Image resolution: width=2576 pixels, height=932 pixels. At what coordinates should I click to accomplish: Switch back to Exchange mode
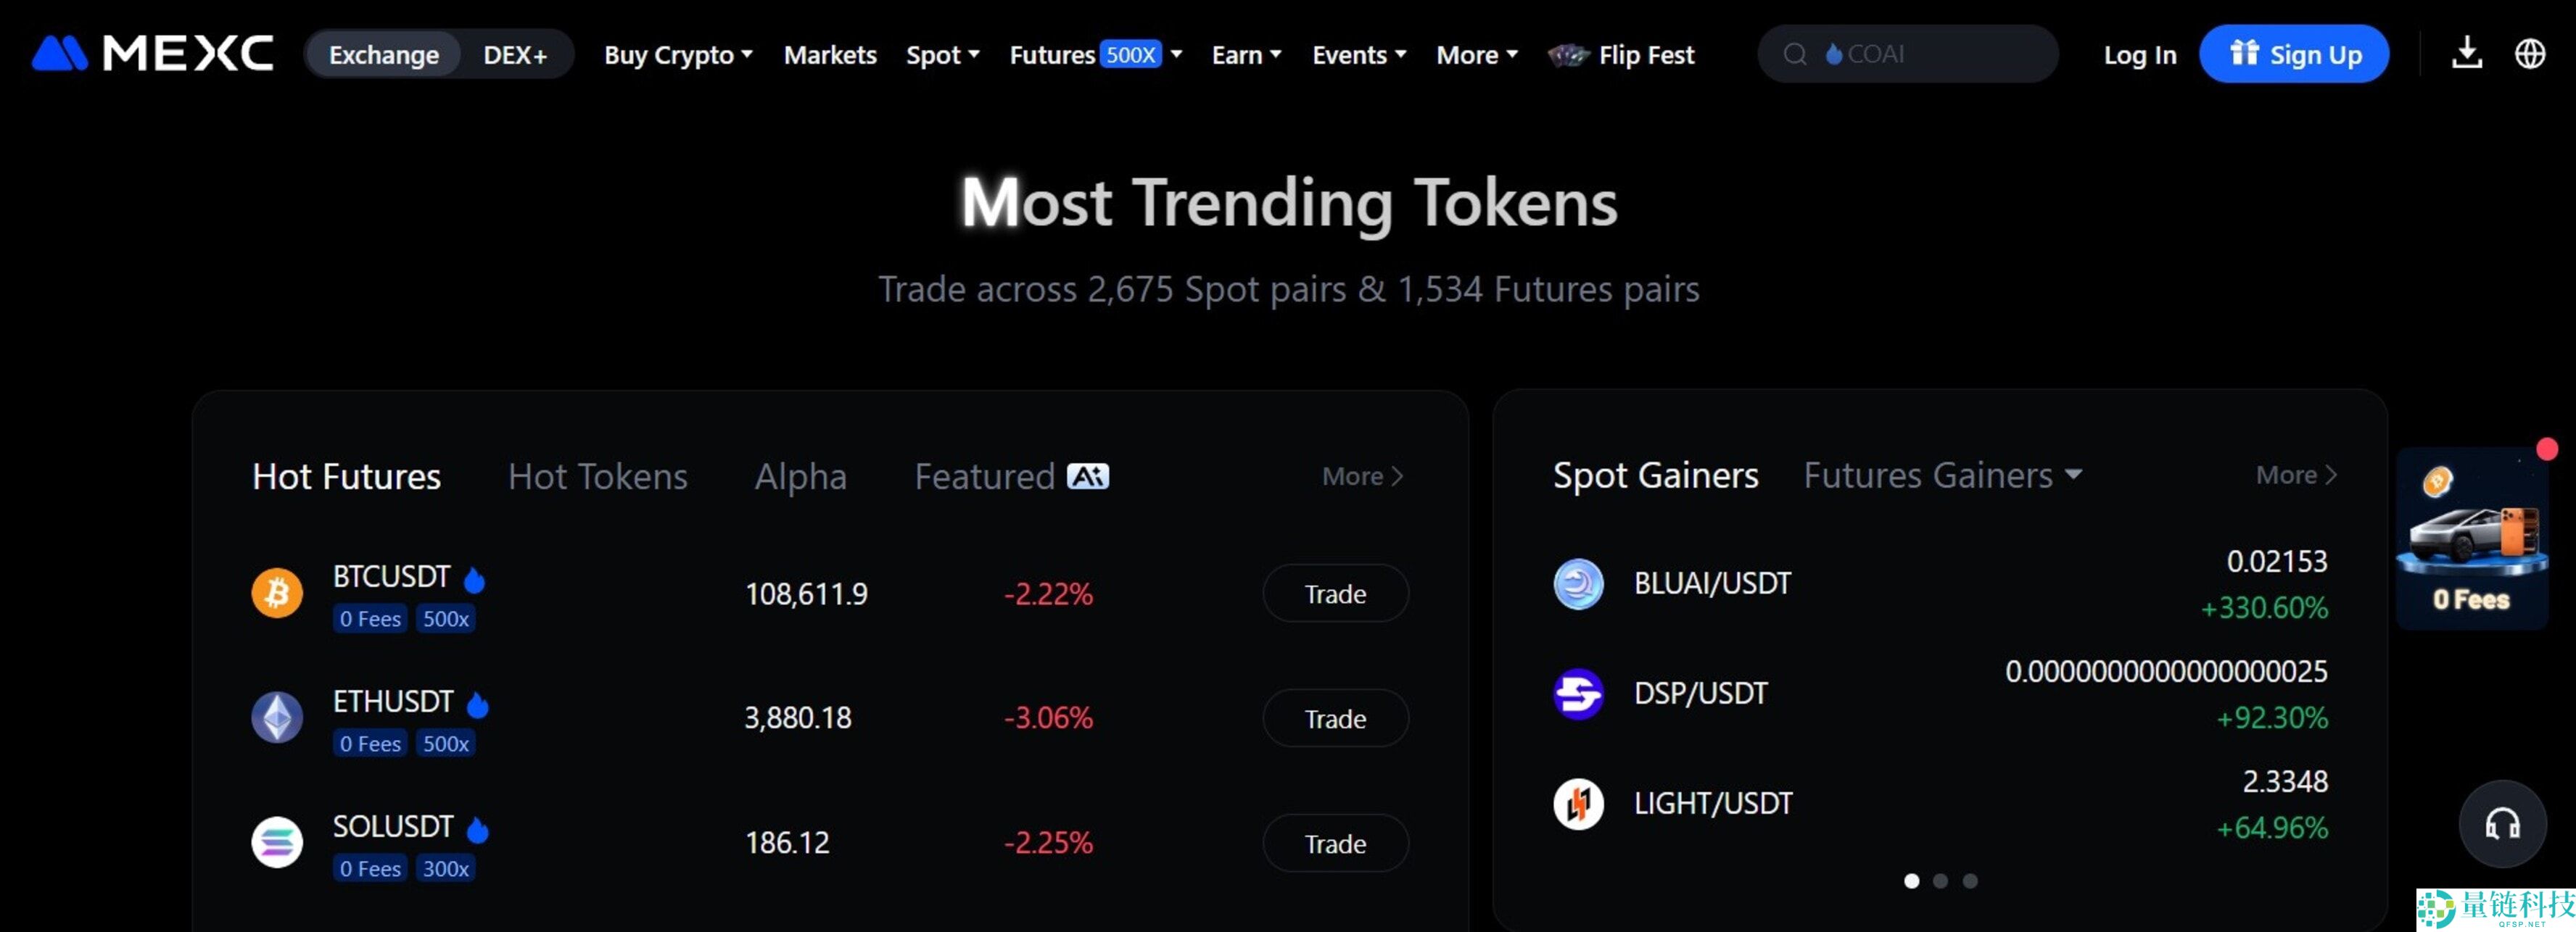coord(383,54)
